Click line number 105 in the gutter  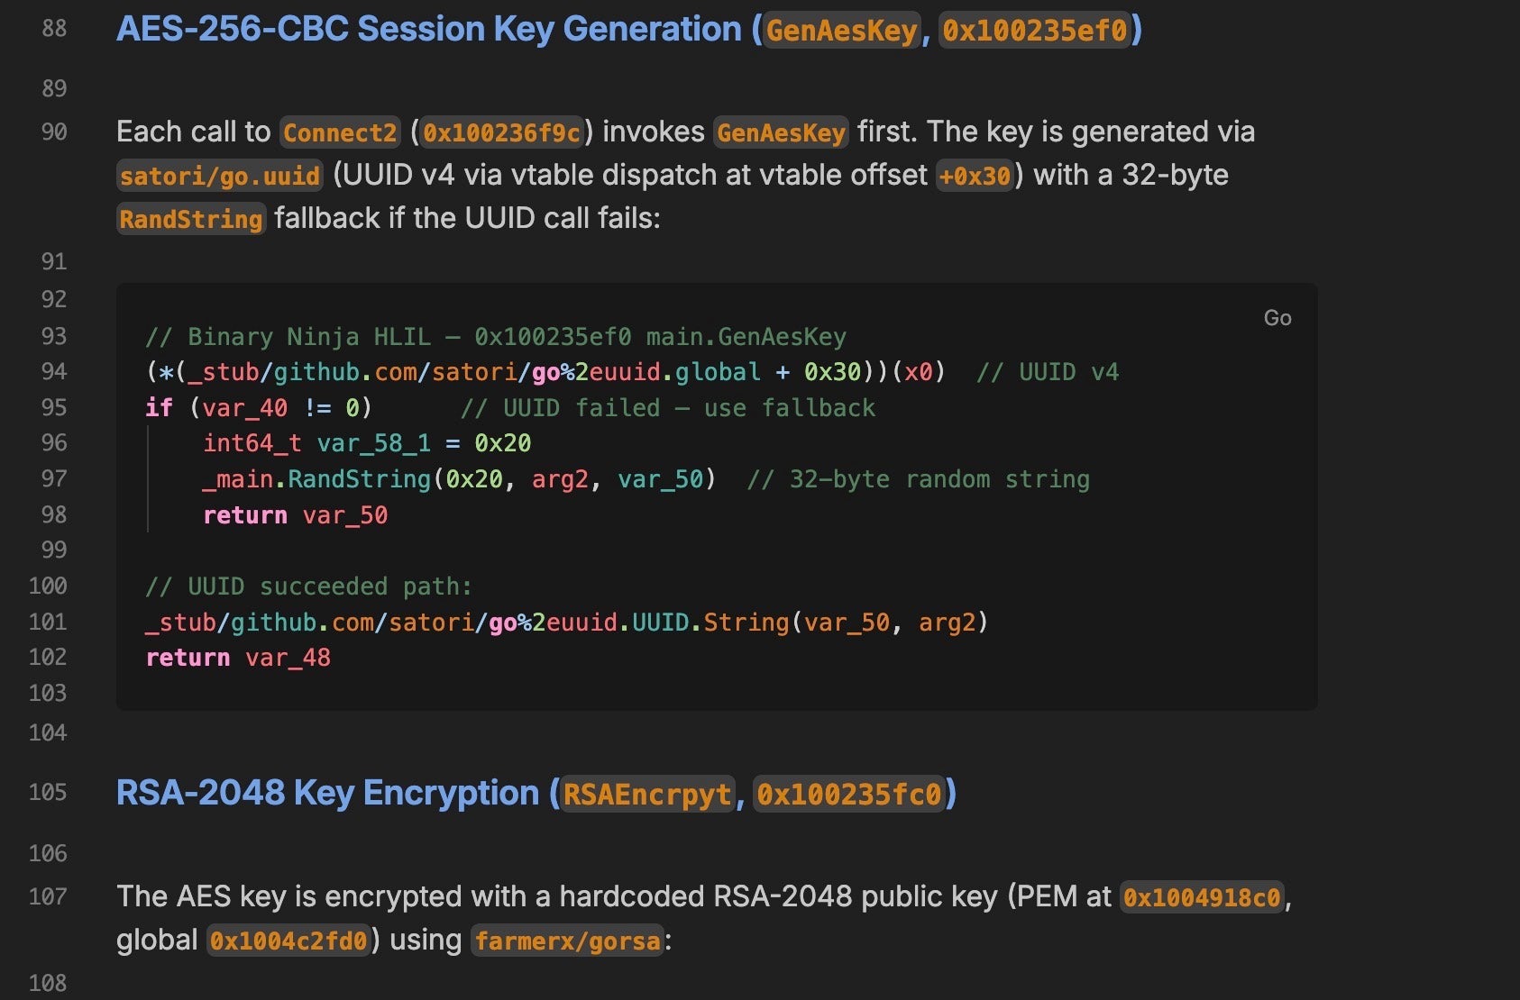[48, 792]
